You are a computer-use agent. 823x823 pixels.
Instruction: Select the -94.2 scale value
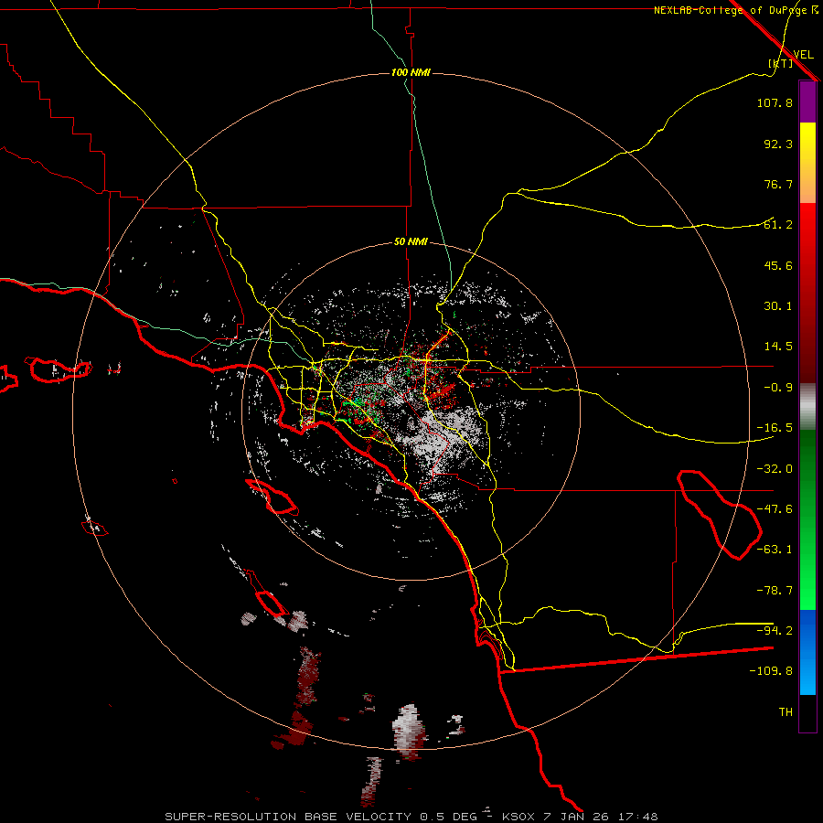[775, 631]
